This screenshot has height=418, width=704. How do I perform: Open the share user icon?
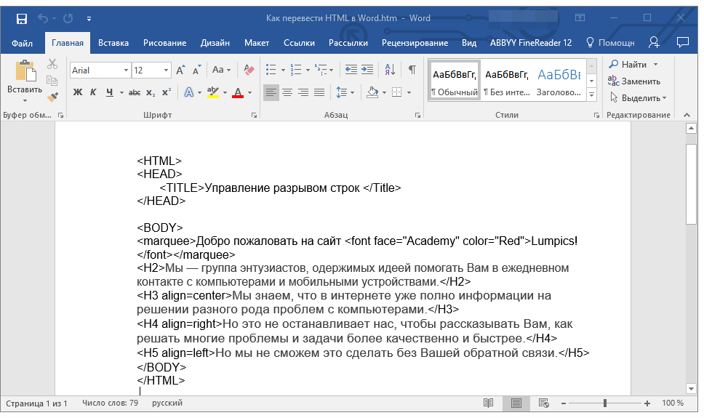654,43
